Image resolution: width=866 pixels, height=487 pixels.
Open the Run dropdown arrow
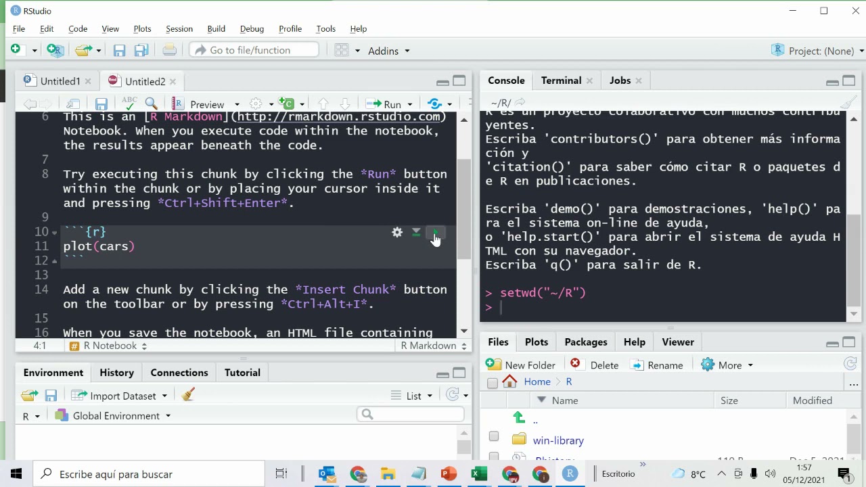click(x=410, y=104)
